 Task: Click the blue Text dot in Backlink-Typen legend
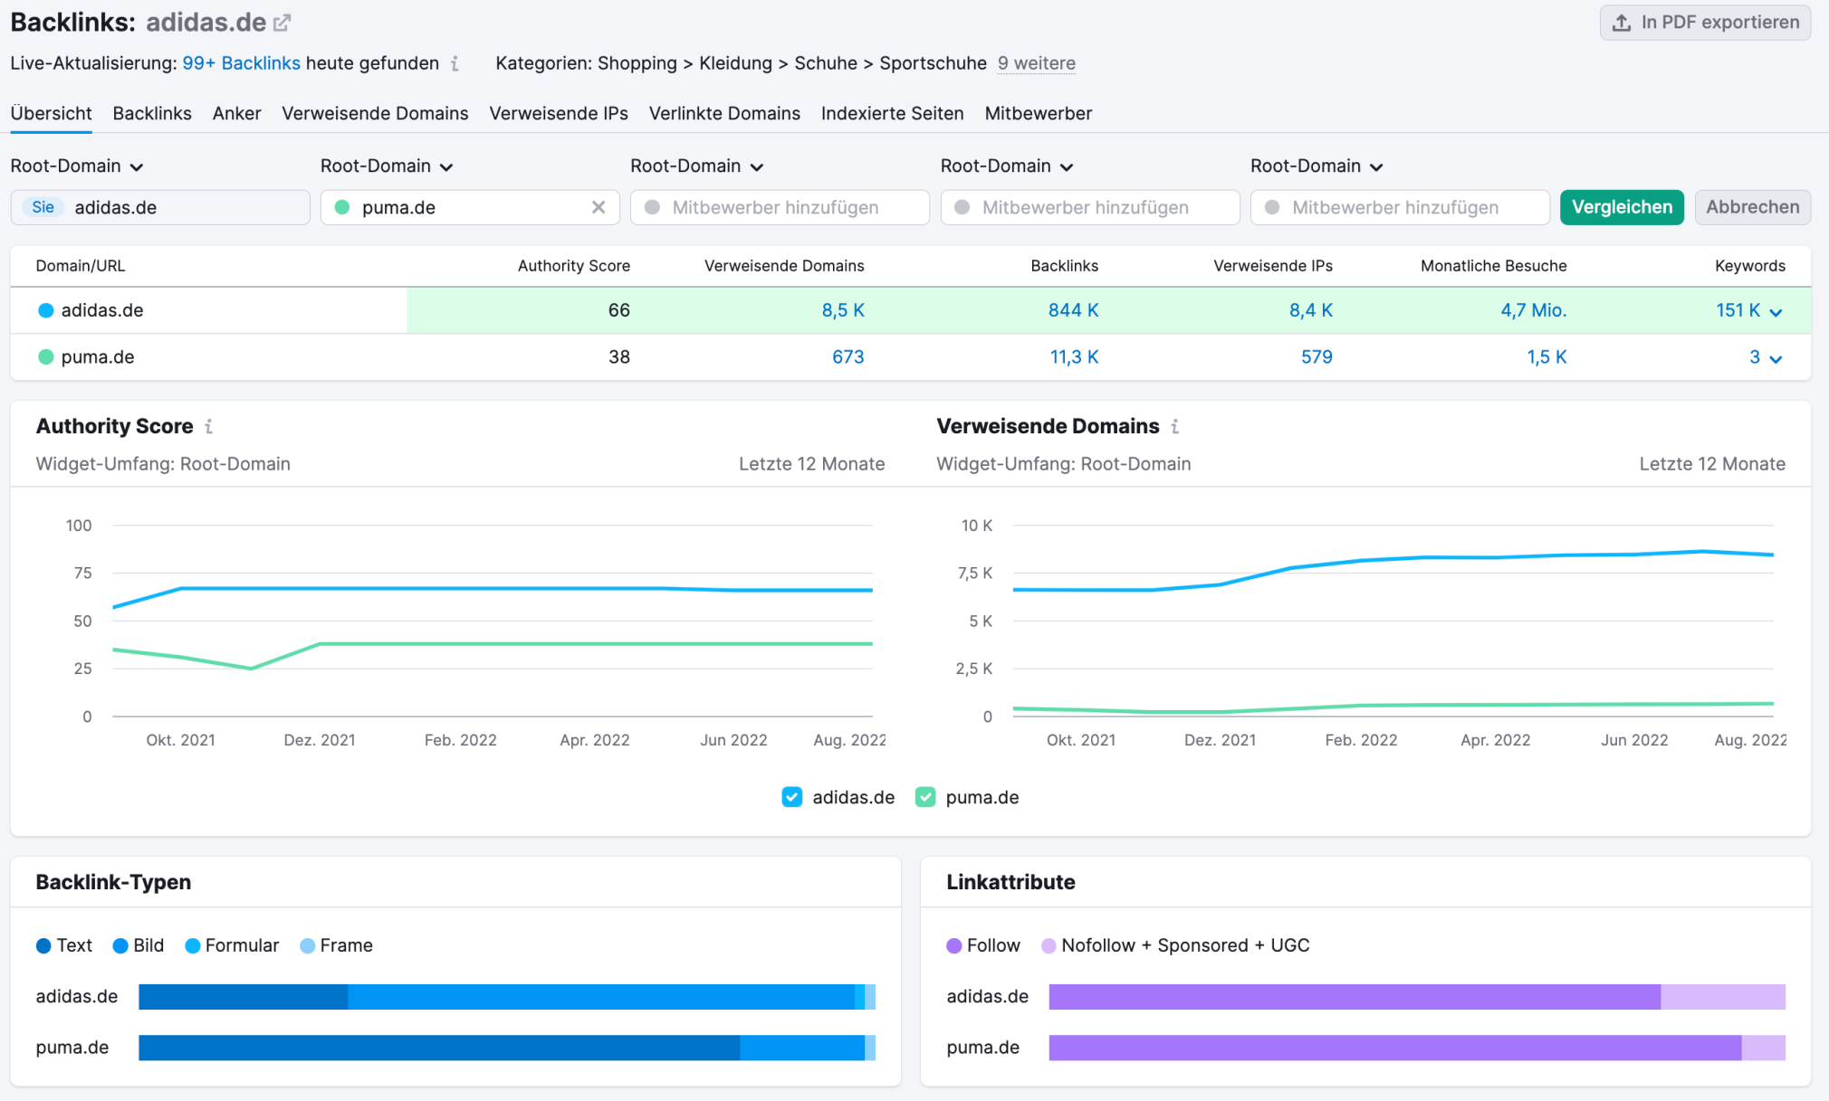(43, 945)
